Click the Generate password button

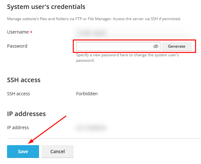176,46
